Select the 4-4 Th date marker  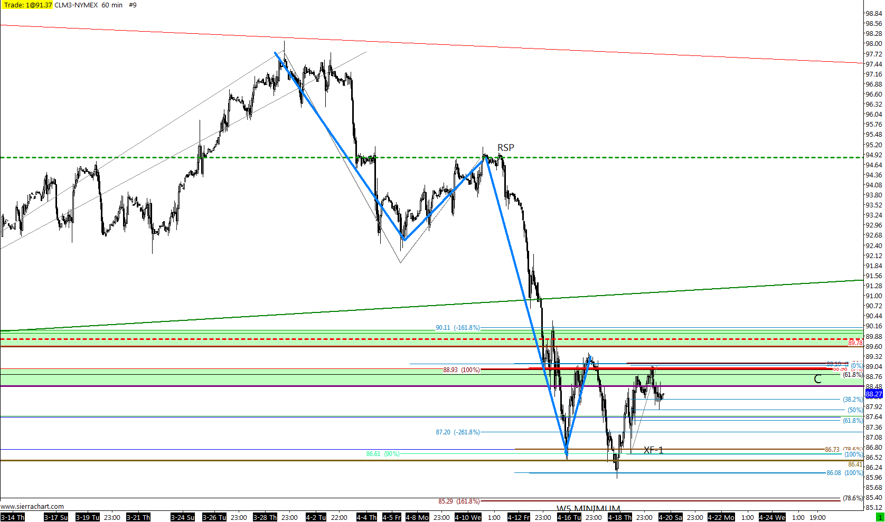366,517
